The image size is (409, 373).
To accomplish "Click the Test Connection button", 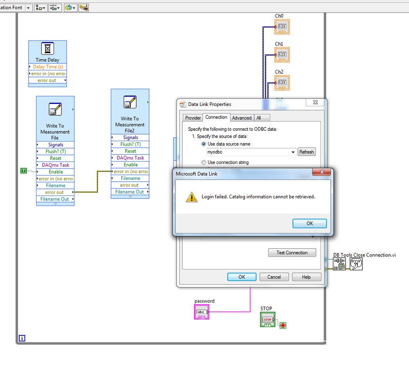I will pos(292,253).
